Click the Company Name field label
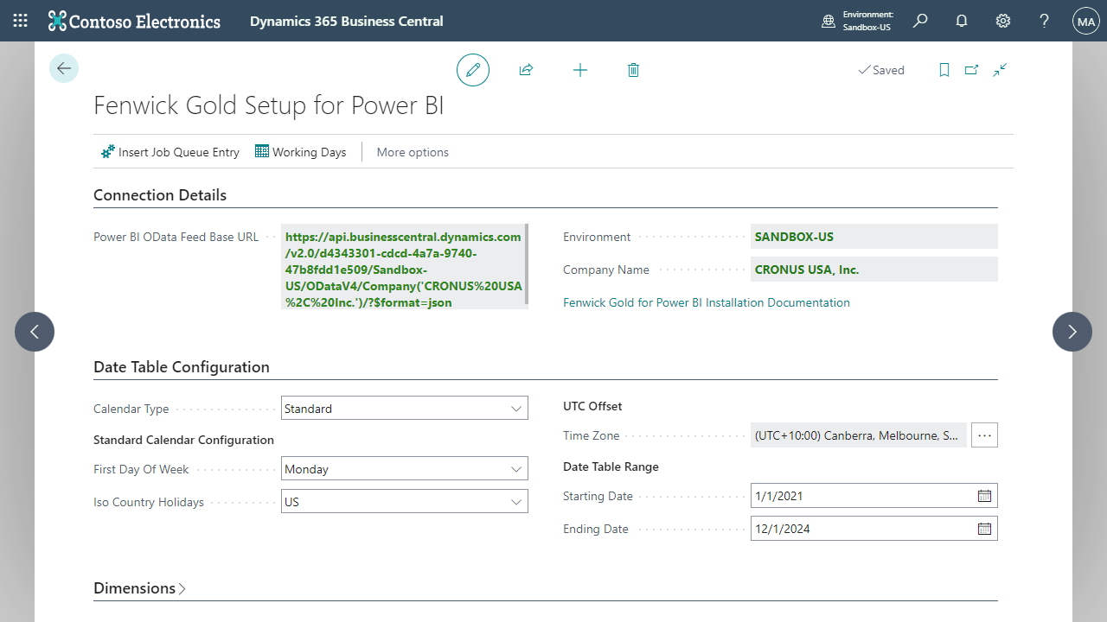 tap(606, 270)
